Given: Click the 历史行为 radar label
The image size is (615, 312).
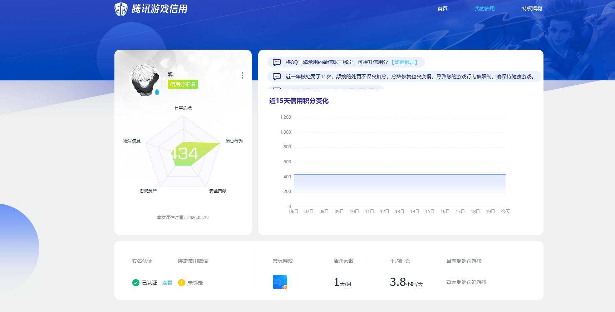Looking at the screenshot, I should tap(234, 141).
